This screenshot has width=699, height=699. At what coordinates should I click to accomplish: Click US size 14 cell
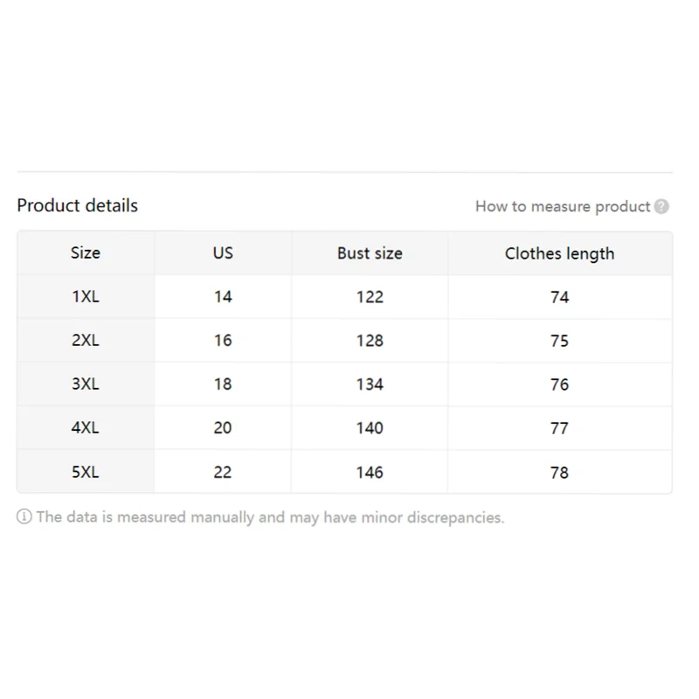[x=223, y=296]
